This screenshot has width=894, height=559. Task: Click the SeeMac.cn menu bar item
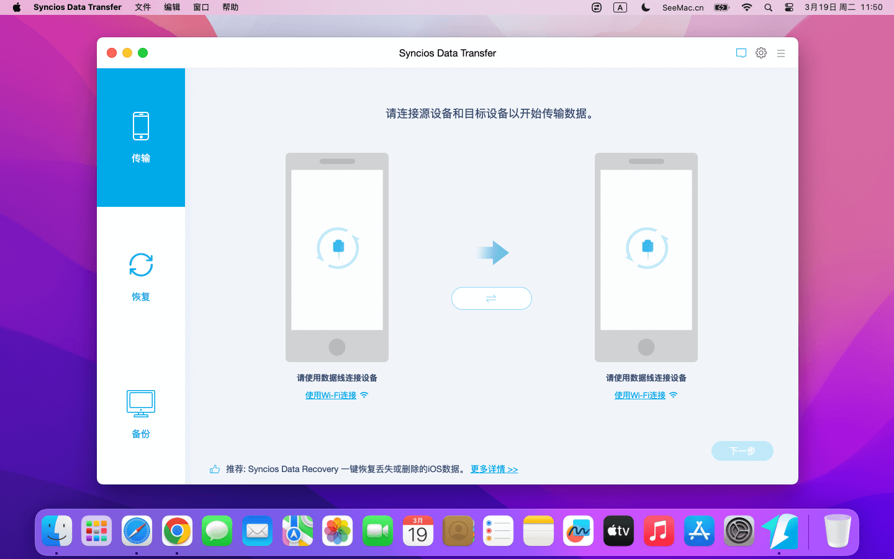683,7
